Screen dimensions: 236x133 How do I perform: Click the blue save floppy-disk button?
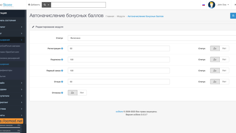(x=233, y=16)
